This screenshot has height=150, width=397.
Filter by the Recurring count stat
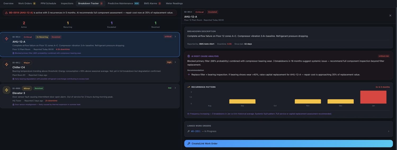click(x=68, y=25)
